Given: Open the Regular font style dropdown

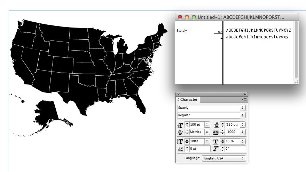Looking at the screenshot, I should coord(242,115).
